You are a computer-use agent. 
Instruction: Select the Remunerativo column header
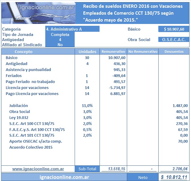tap(113, 52)
